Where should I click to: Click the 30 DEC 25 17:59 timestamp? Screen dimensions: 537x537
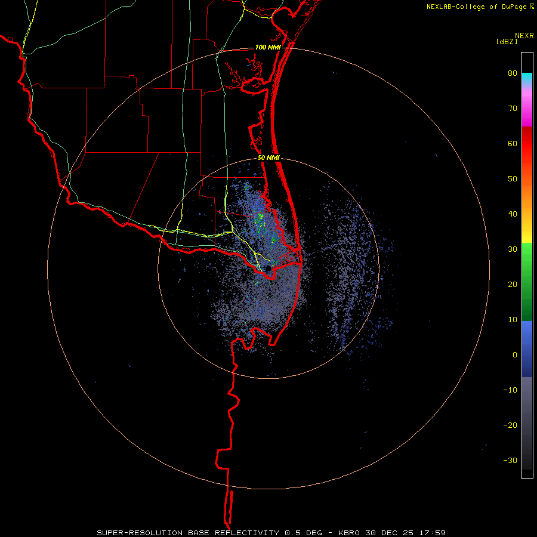click(406, 533)
